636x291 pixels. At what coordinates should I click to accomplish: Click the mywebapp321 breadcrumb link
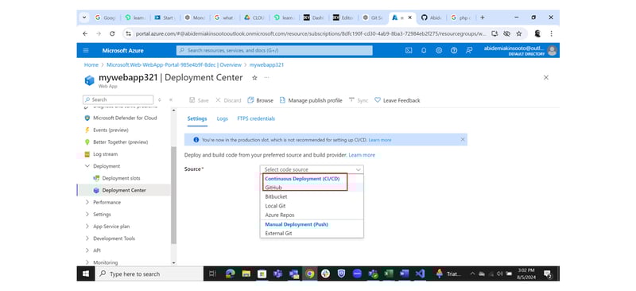pyautogui.click(x=266, y=65)
